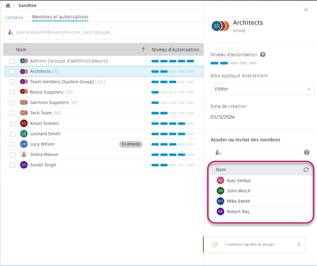Select Membres et autorisations tab
This screenshot has width=317, height=266.
(x=60, y=17)
